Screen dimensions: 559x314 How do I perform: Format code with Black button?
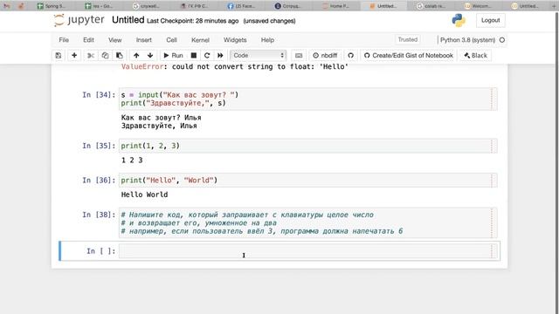click(475, 56)
